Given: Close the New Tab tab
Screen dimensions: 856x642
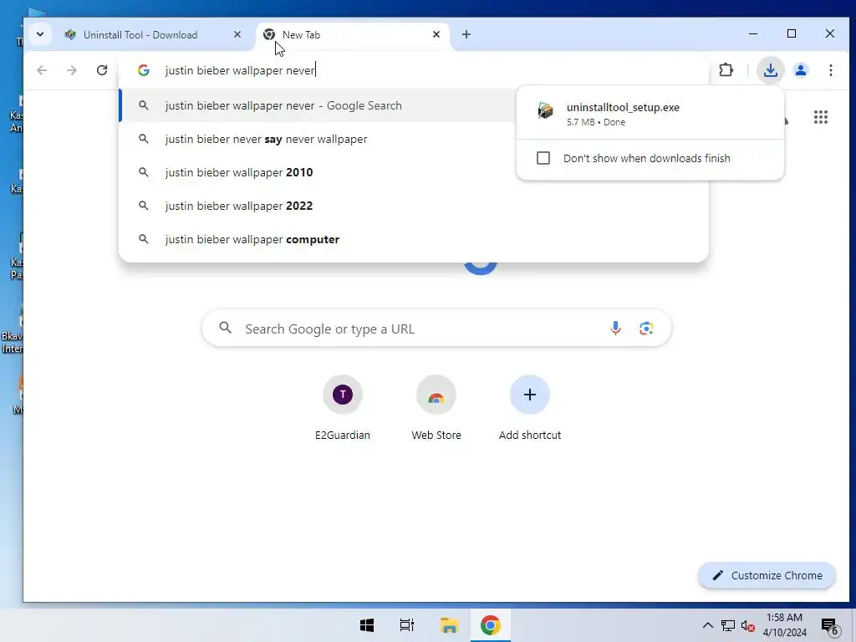Looking at the screenshot, I should [436, 34].
